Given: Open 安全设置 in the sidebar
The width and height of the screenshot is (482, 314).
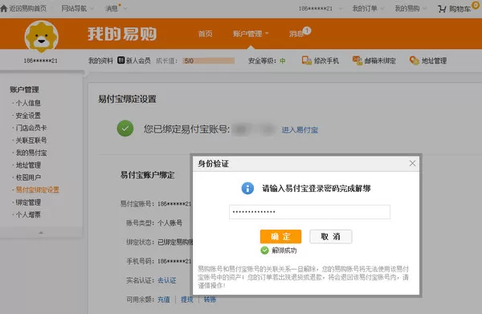Looking at the screenshot, I should coord(28,116).
